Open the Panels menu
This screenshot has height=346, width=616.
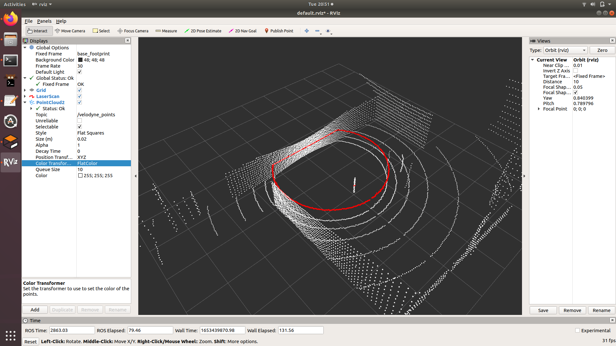pos(44,21)
